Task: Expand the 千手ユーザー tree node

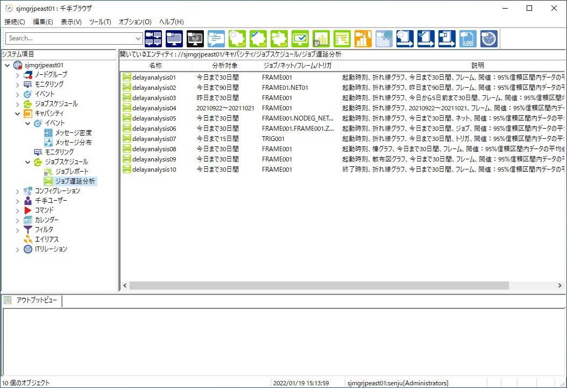Action: [17, 201]
